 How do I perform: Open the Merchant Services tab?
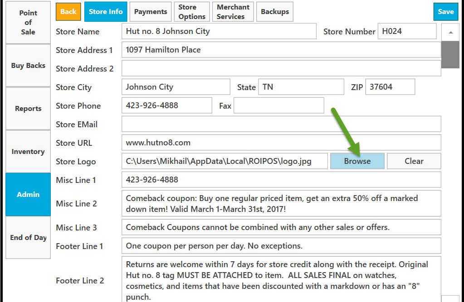tap(233, 12)
